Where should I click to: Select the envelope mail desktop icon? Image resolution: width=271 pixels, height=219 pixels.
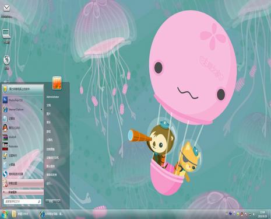coord(6,8)
